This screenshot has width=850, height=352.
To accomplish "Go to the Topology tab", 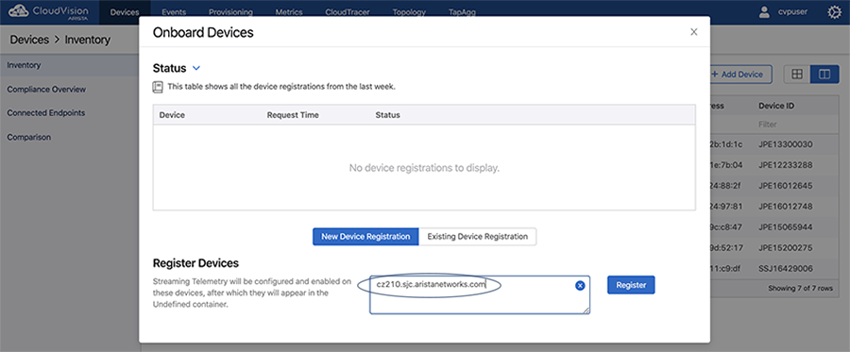I will pos(409,12).
